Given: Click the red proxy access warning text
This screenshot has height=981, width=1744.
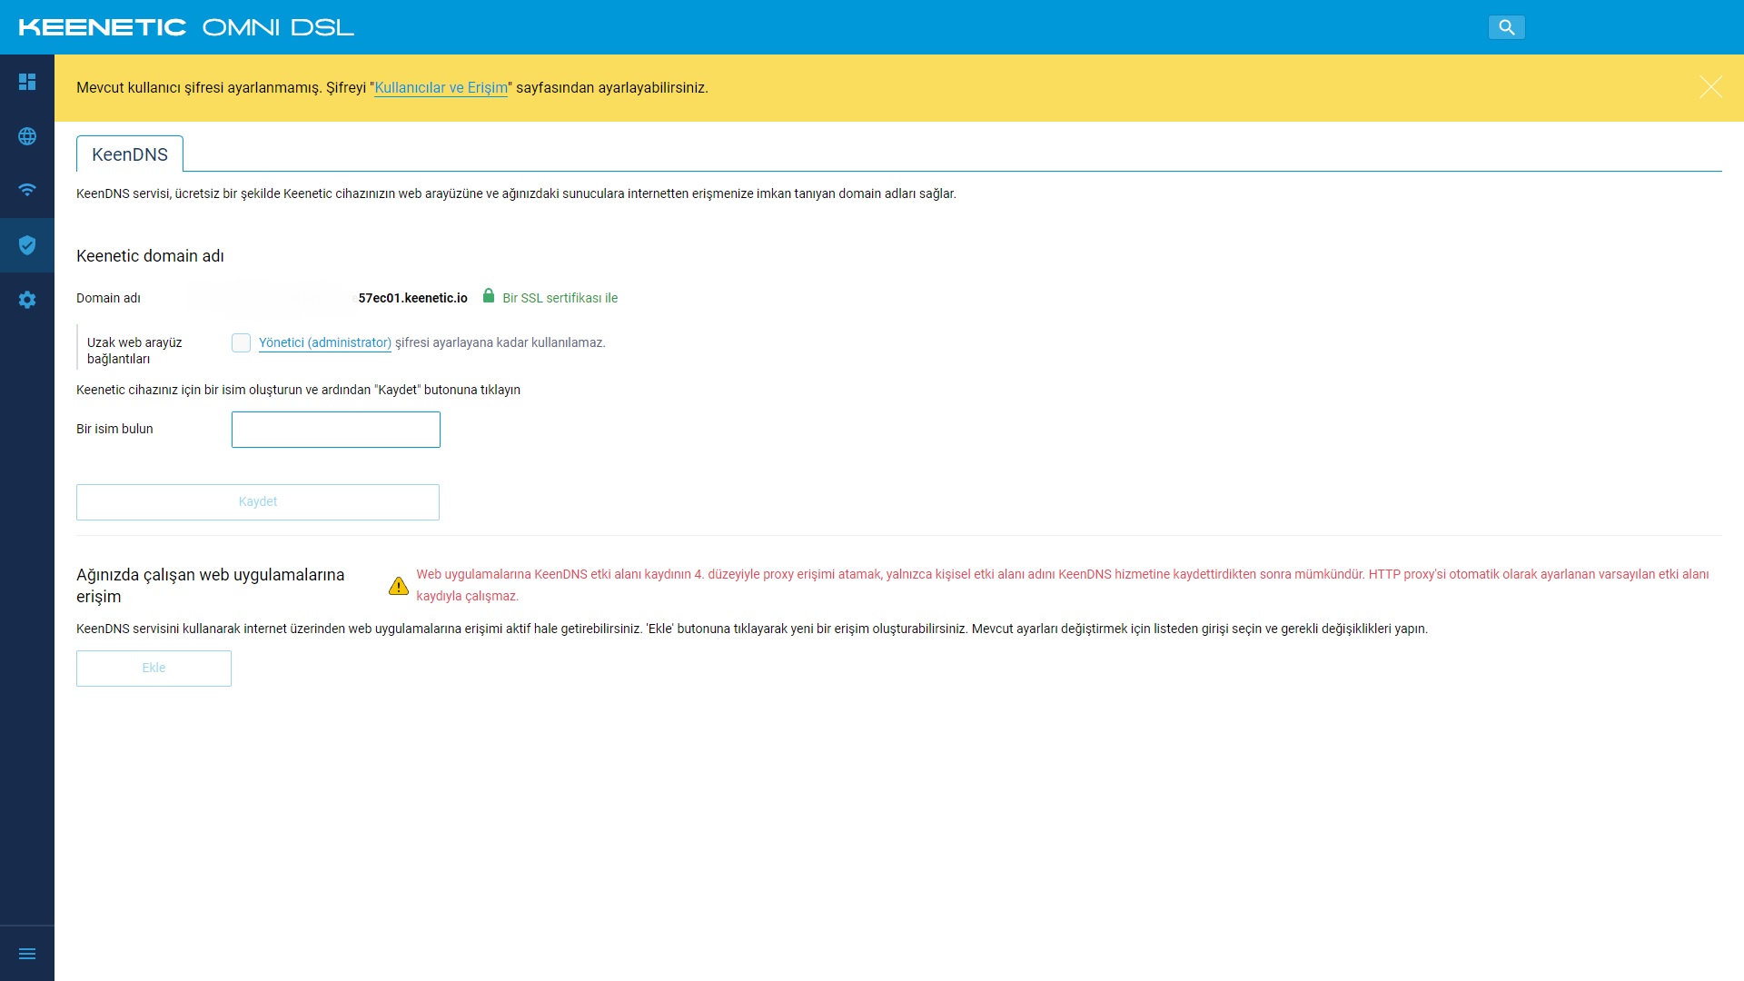Looking at the screenshot, I should tap(1063, 585).
